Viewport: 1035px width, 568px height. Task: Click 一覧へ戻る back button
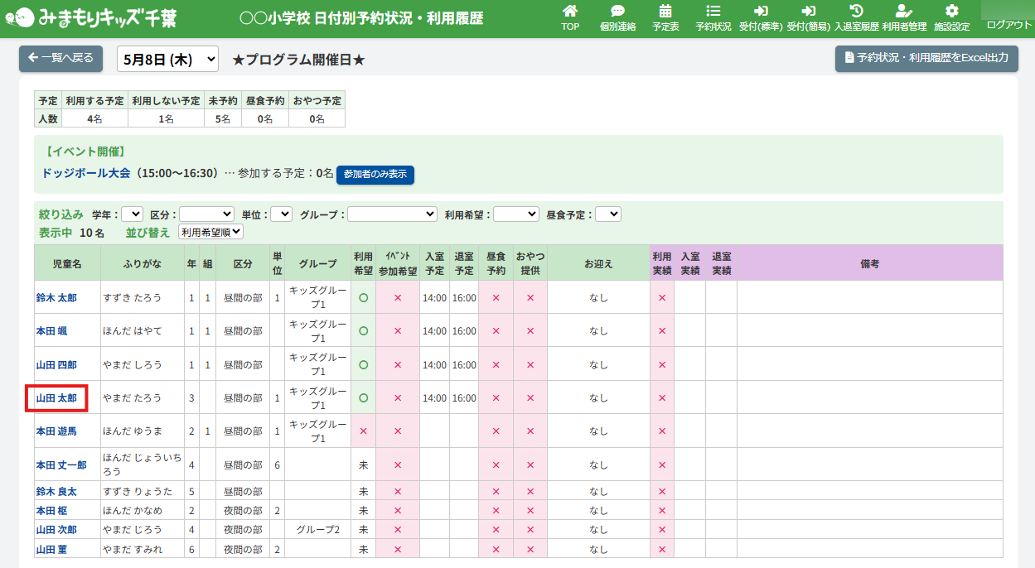pyautogui.click(x=61, y=58)
